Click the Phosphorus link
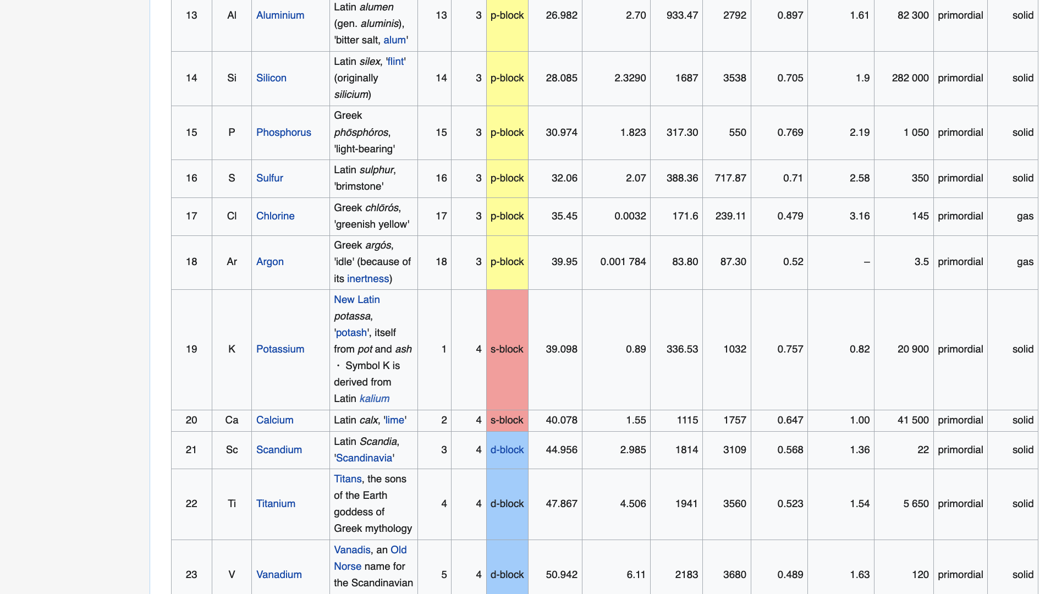The height and width of the screenshot is (594, 1056). tap(283, 133)
